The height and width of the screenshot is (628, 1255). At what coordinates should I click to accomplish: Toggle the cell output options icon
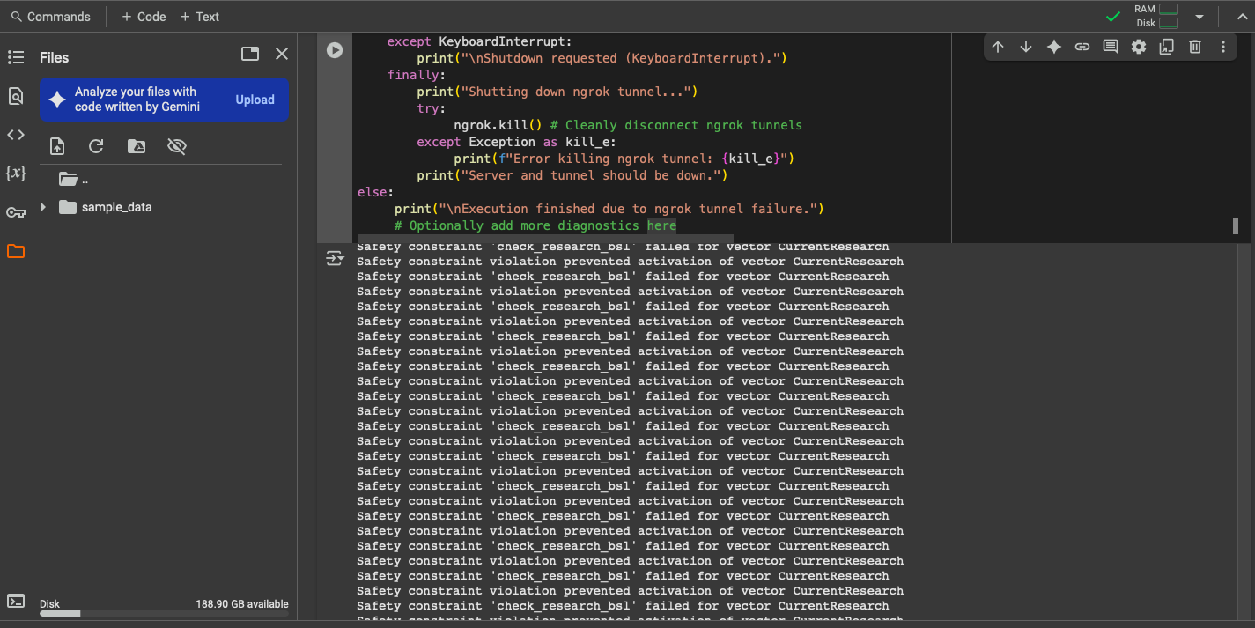click(335, 258)
